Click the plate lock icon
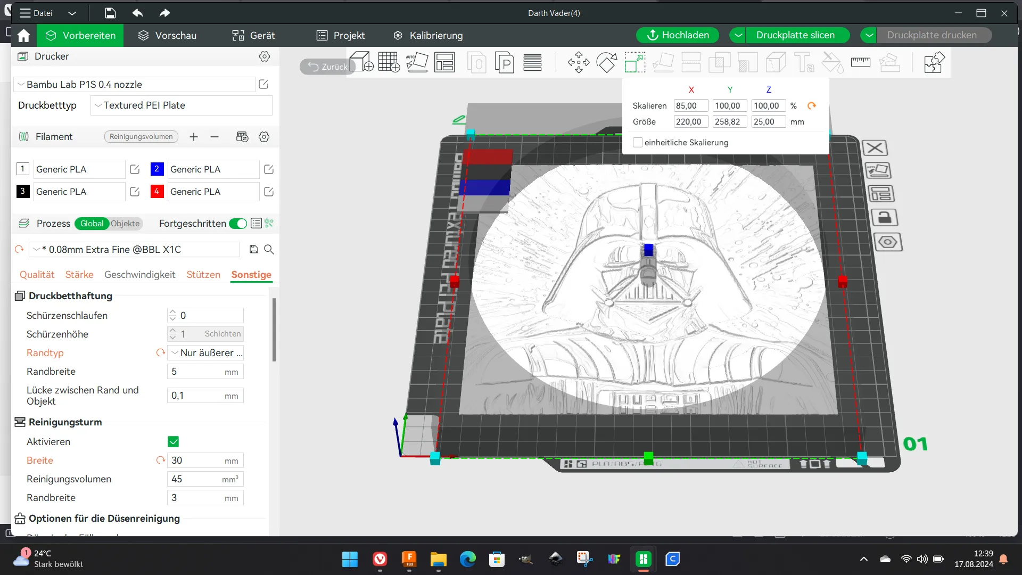Viewport: 1022px width, 575px height. click(884, 217)
